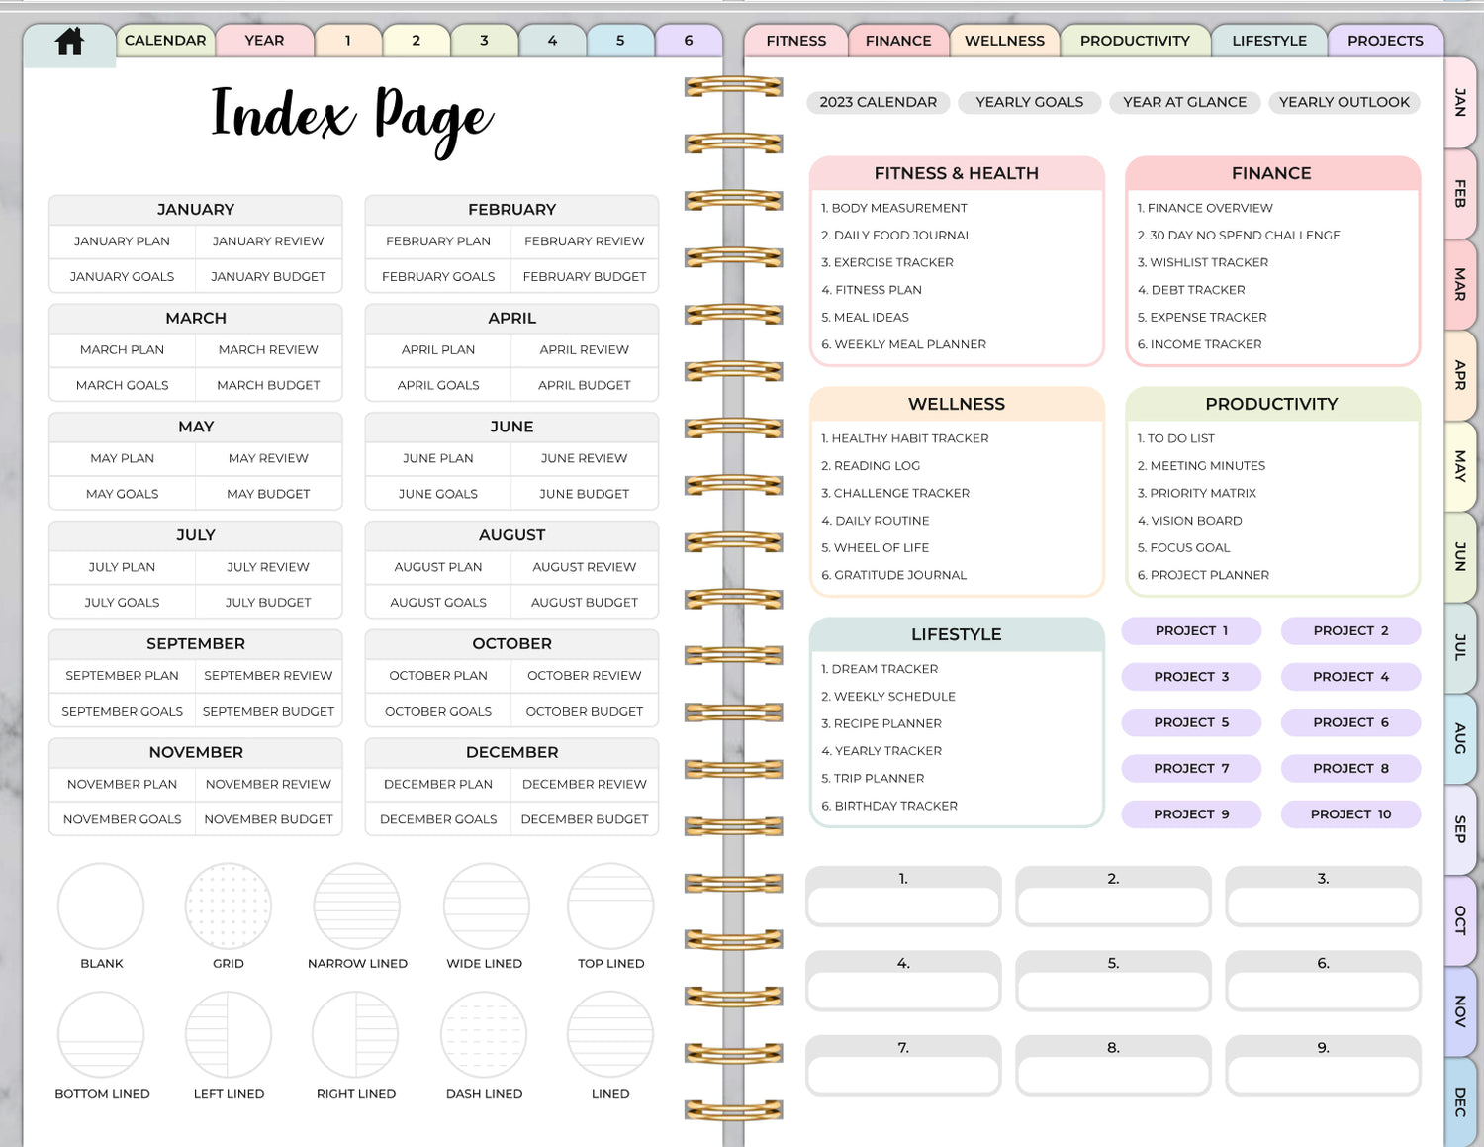Open the JANUARY BUDGET link
This screenshot has height=1147, width=1484.
(268, 277)
